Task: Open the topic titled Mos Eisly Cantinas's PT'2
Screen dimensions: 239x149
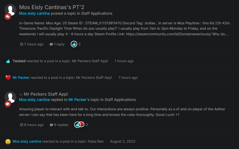Action: [52, 7]
